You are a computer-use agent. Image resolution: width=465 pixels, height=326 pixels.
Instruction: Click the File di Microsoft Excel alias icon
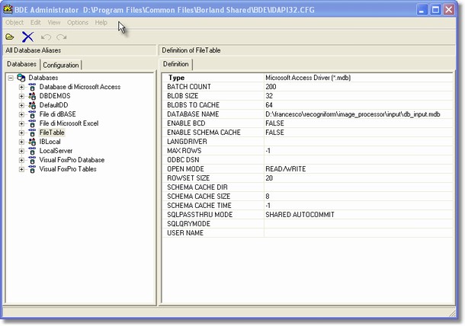32,123
